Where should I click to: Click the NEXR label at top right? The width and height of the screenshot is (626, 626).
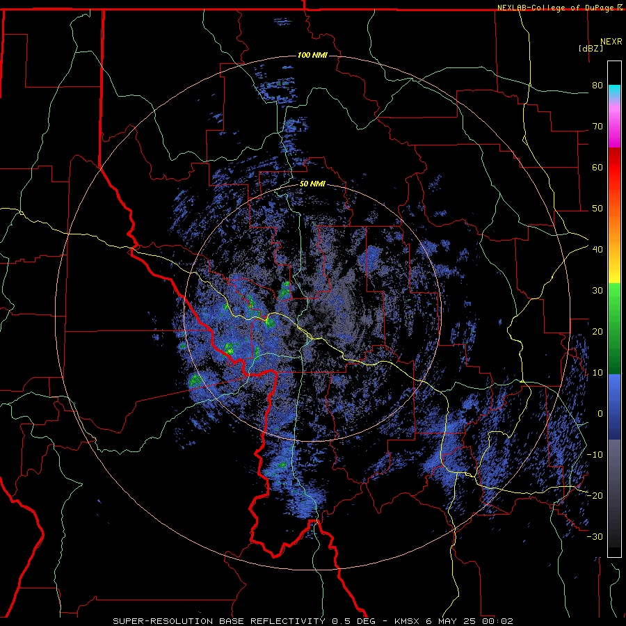611,42
